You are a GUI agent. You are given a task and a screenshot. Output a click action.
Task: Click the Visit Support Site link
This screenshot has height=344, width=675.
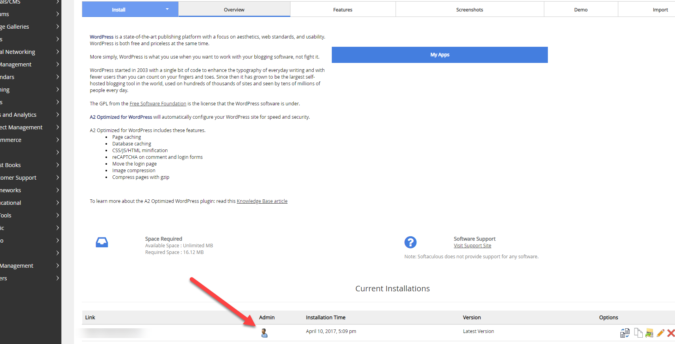[x=472, y=246]
